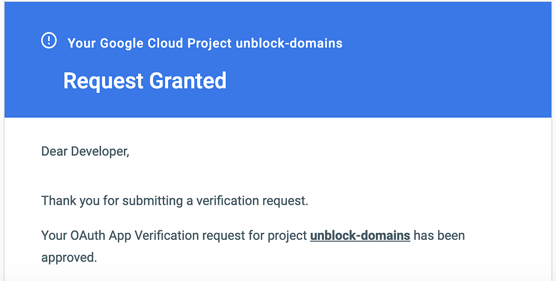Open the underlined unblock-domains project link
Image resolution: width=556 pixels, height=281 pixels.
pos(360,235)
